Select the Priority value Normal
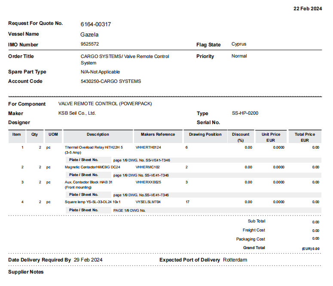 239,56
